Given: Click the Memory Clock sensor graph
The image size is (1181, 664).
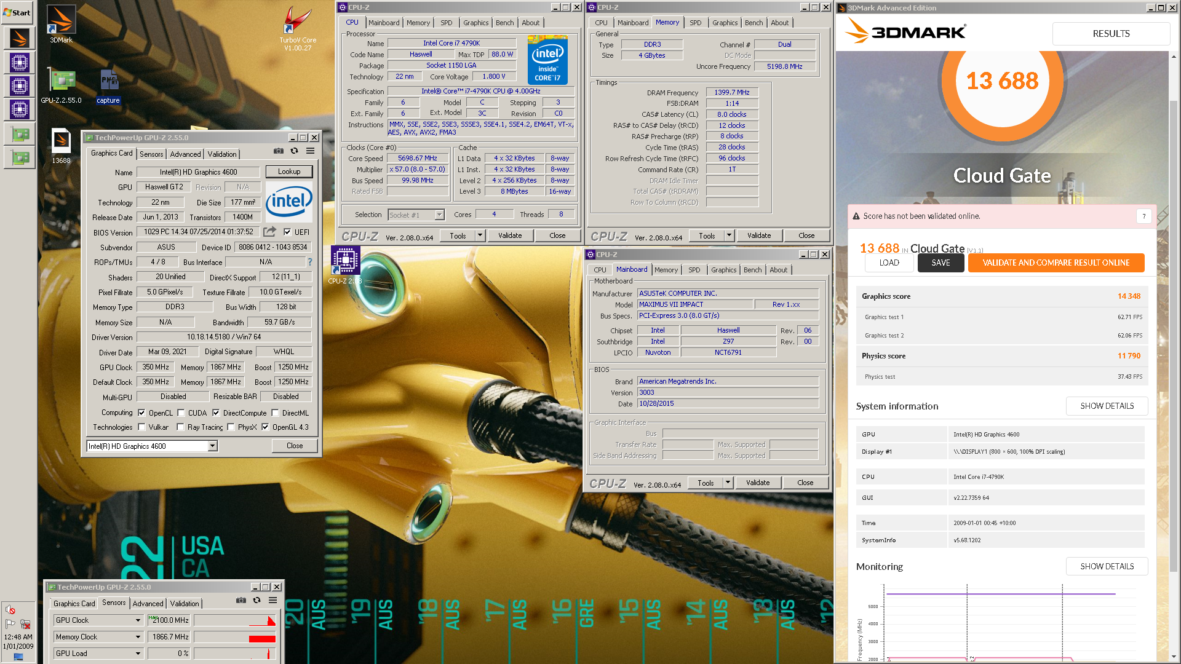Looking at the screenshot, I should 235,636.
